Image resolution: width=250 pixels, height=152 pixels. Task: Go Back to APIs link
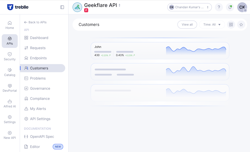pos(35,22)
